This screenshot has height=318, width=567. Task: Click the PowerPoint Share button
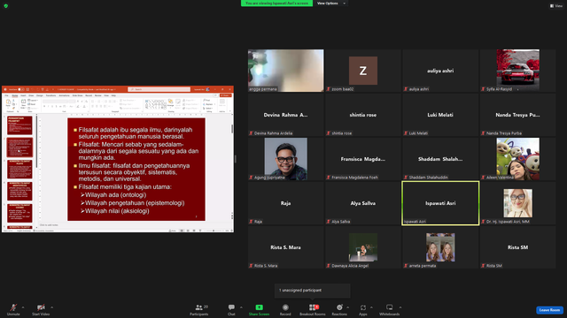pyautogui.click(x=226, y=95)
